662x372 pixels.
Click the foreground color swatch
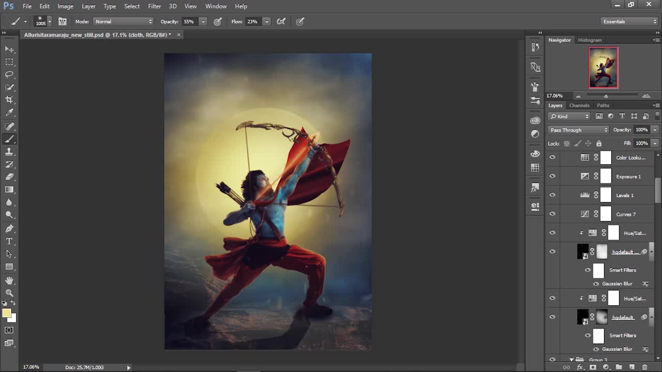click(6, 313)
